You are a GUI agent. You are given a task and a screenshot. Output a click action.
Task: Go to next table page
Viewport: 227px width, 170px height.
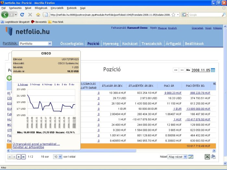[x=19, y=157]
